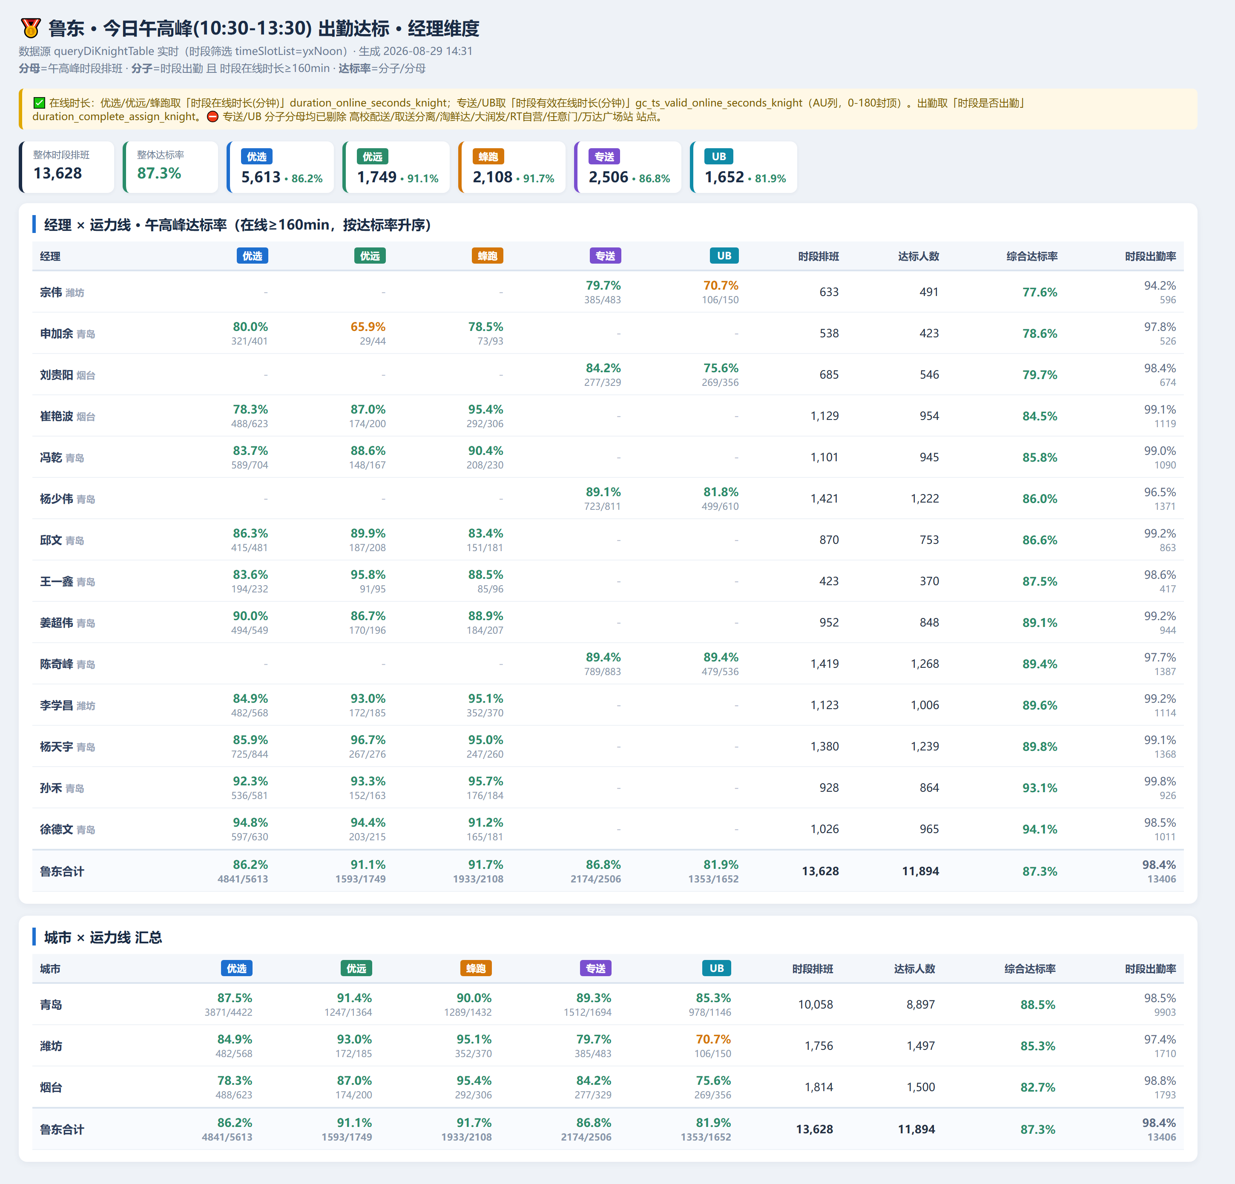Select manager name 邱文

tap(51, 540)
